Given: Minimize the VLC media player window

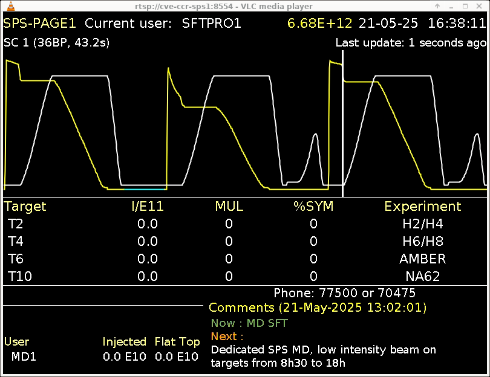Looking at the screenshot, I should coord(452,6).
